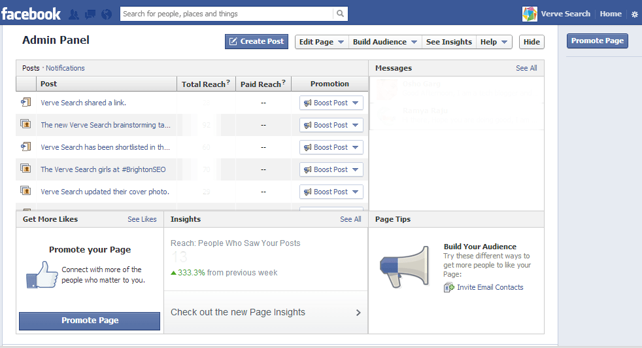Image resolution: width=642 pixels, height=348 pixels.
Task: Click photo icon beside #BrightonSEO post
Action: click(x=25, y=168)
